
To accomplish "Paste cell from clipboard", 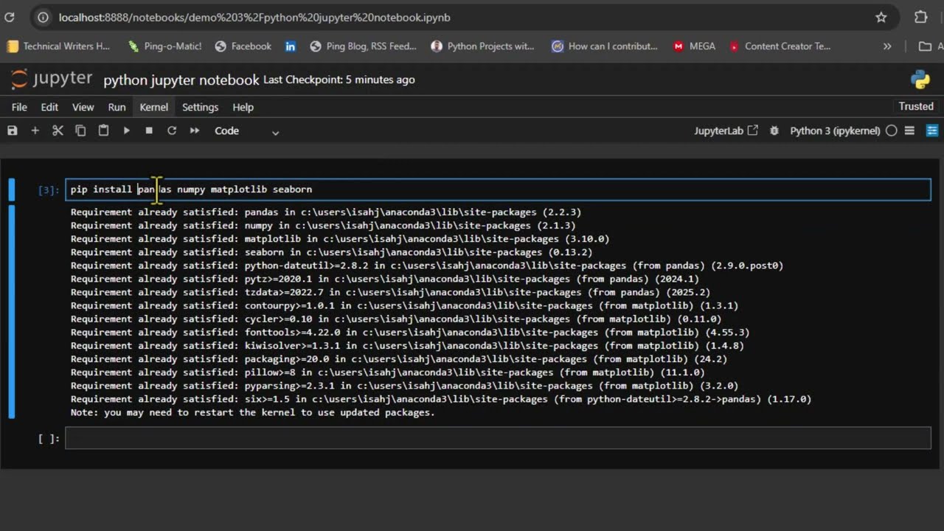I will point(103,131).
